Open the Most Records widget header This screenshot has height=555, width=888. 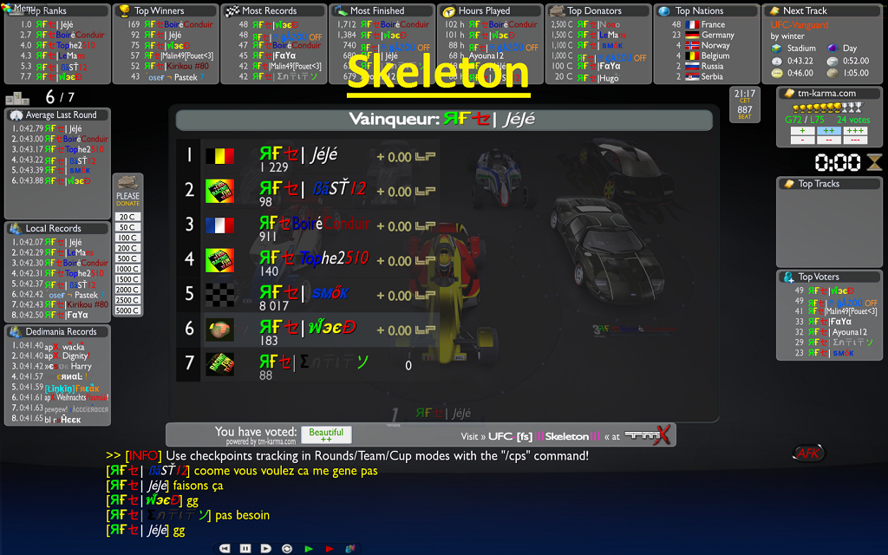[x=274, y=10]
